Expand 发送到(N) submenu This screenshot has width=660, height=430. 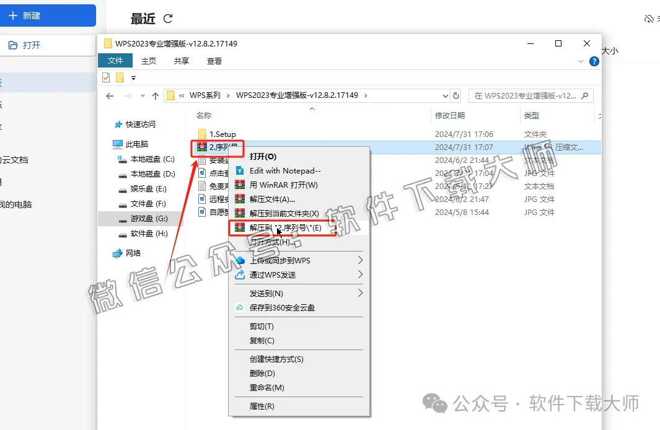pos(299,293)
